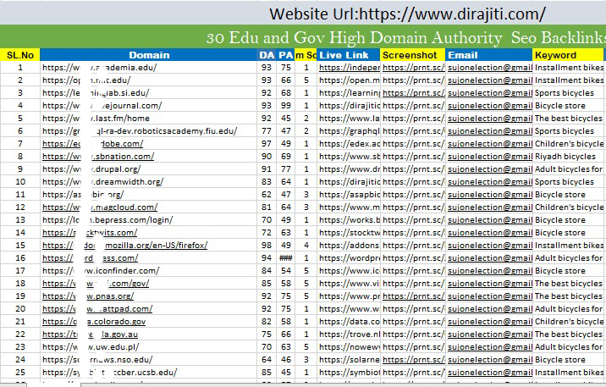Click the Email column header

click(488, 55)
